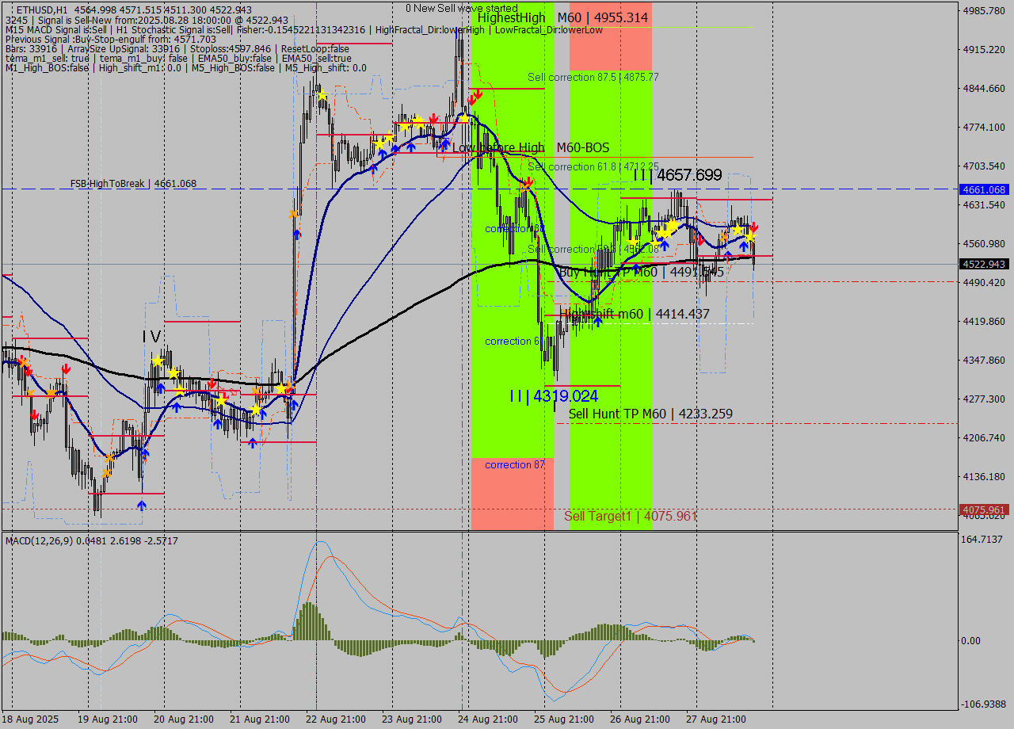This screenshot has height=729, width=1014.
Task: Click the red 4075.961 price tag on axis
Action: pos(983,510)
